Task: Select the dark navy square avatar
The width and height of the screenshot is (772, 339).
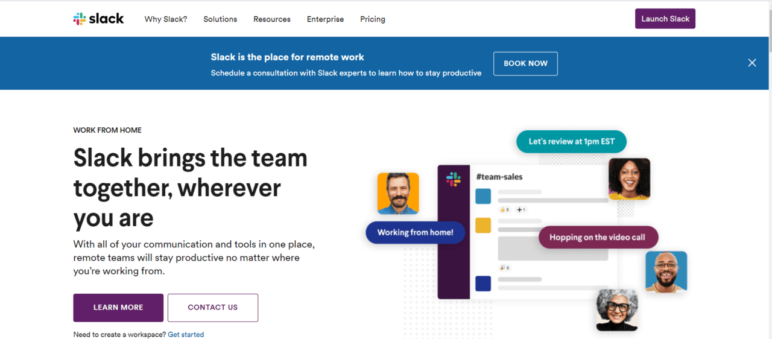Action: pyautogui.click(x=483, y=283)
